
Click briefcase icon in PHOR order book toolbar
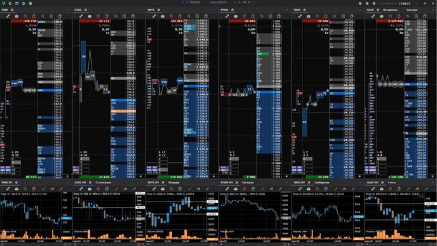pos(236,16)
